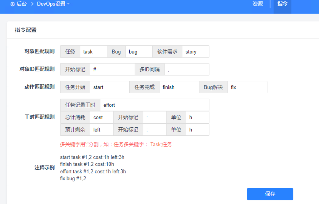Click the 对象匹配规则 row label

click(40, 51)
